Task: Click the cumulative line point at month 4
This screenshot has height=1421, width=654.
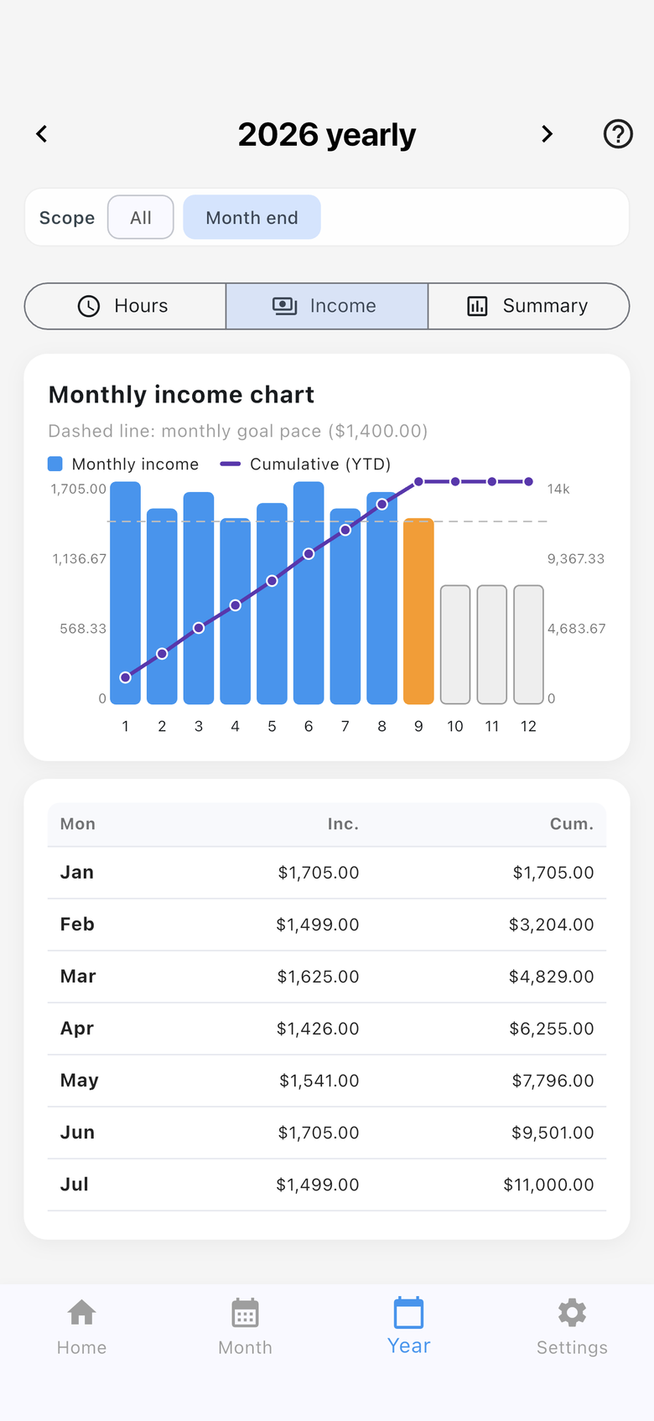Action: [236, 605]
